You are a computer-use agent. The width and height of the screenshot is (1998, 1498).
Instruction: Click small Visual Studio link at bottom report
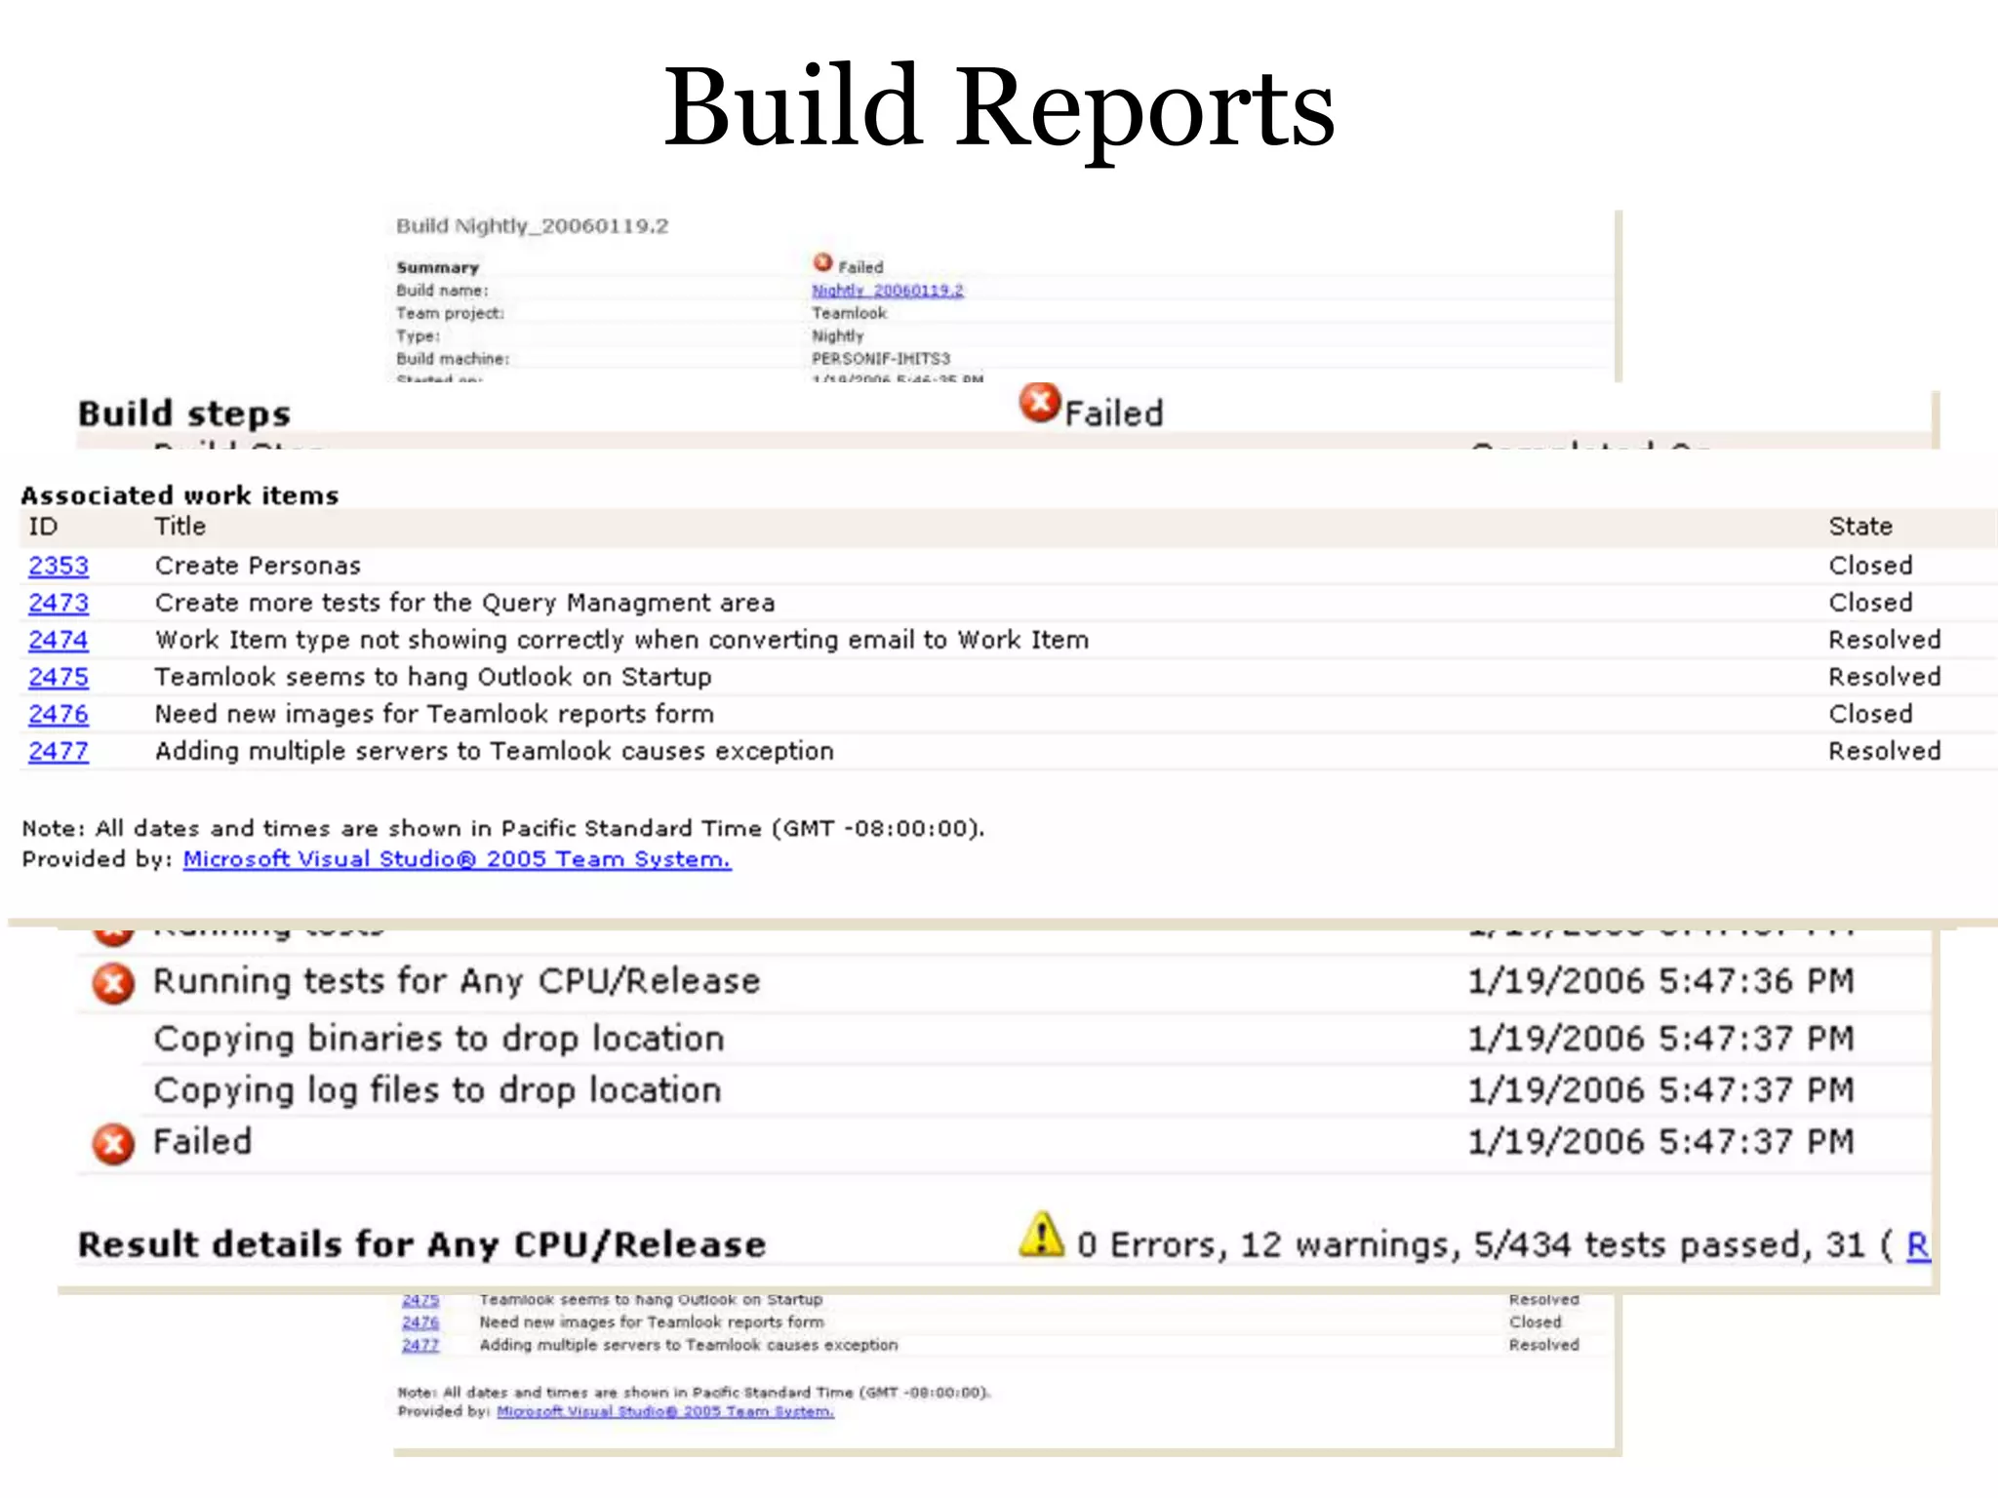[x=664, y=1411]
